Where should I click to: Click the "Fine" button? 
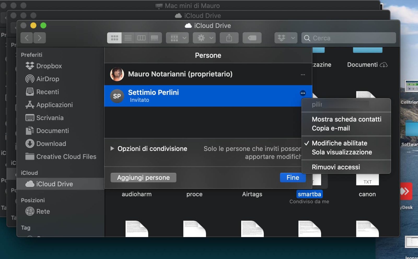[x=292, y=178]
